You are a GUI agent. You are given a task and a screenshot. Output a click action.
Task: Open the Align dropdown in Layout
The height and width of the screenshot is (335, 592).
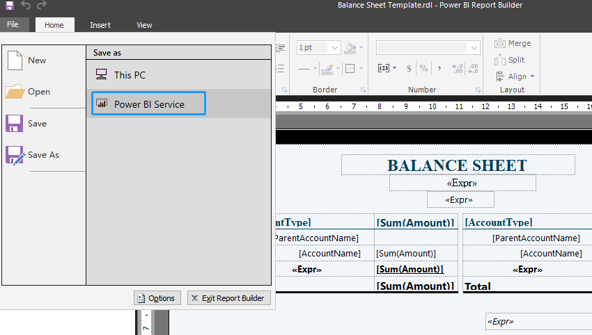515,76
